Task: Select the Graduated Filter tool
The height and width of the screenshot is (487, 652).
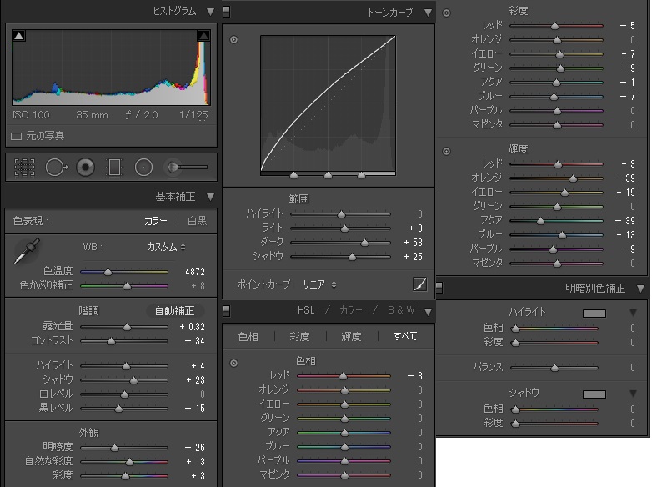Action: coord(114,168)
